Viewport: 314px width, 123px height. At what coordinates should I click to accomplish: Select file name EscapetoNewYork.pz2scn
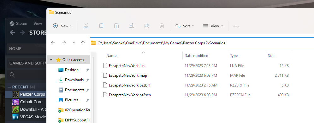[x=130, y=95]
